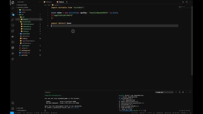The image size is (203, 114).
Task: Open Home.js in the explorer tree
Action: tap(26, 31)
